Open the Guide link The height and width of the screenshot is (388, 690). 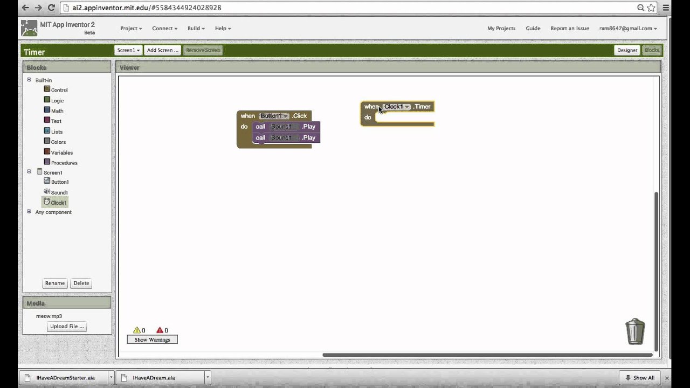click(x=533, y=28)
